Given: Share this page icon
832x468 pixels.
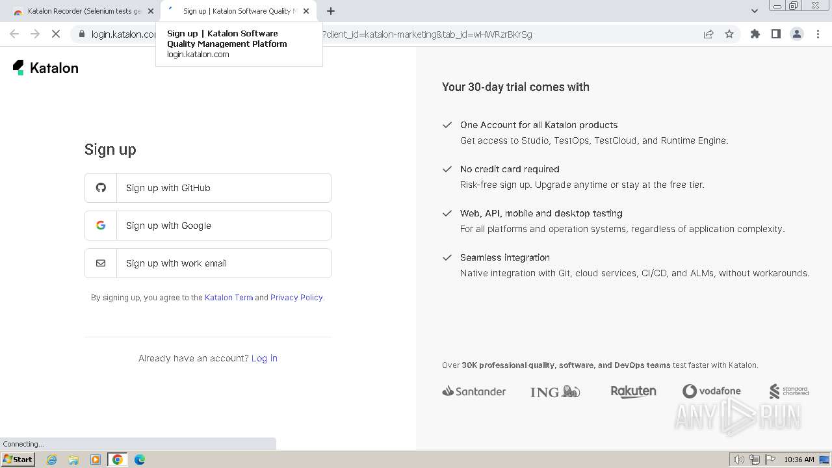Looking at the screenshot, I should (x=708, y=34).
